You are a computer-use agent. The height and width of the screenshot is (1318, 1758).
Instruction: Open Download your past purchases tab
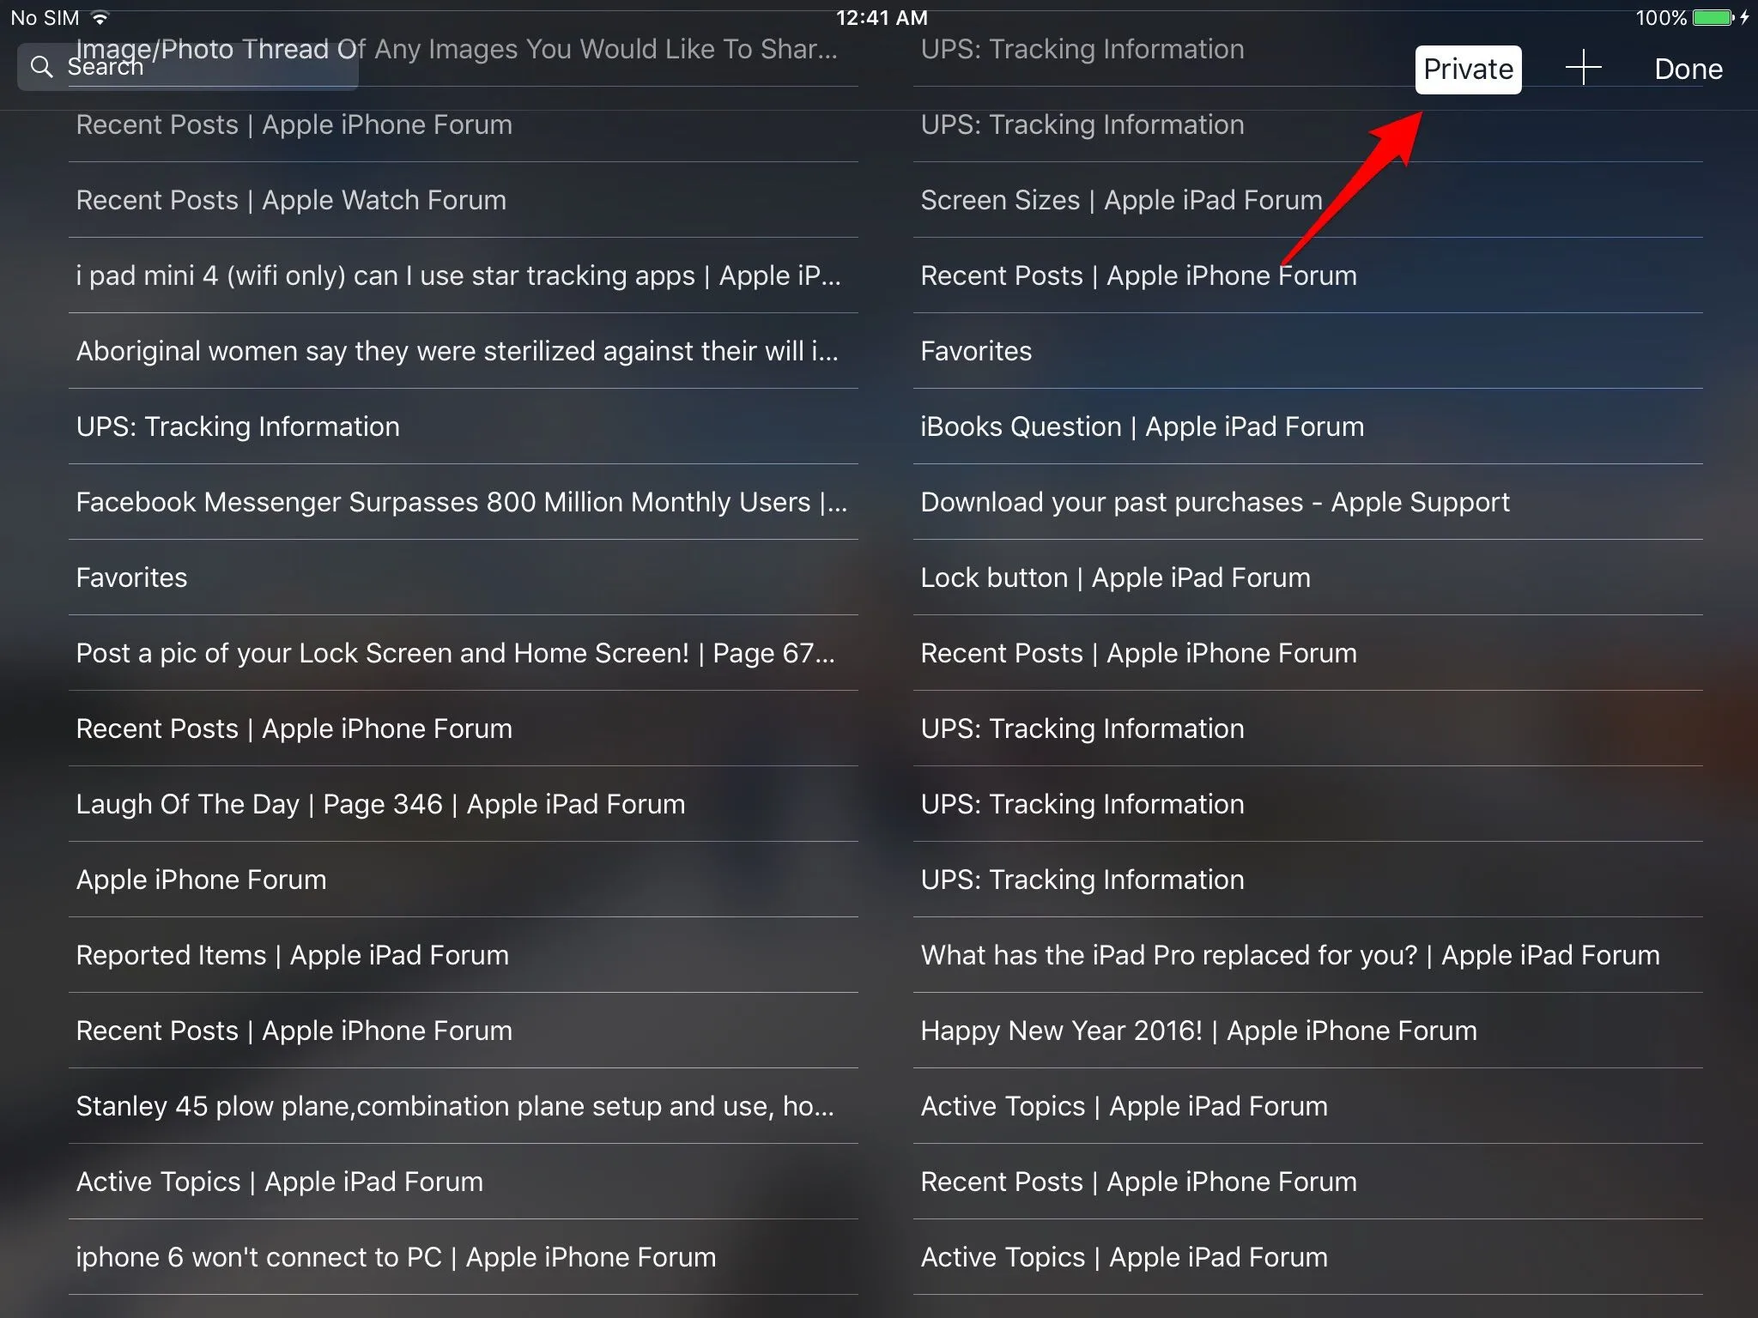pyautogui.click(x=1215, y=502)
